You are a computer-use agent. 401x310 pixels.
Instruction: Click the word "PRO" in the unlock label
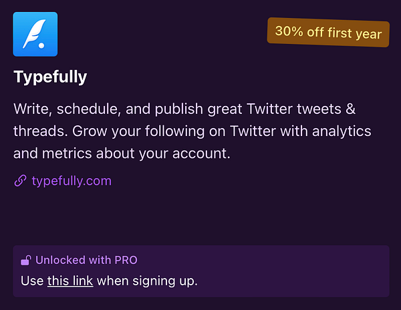[125, 260]
